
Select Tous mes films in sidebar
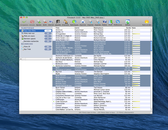pos(36,31)
